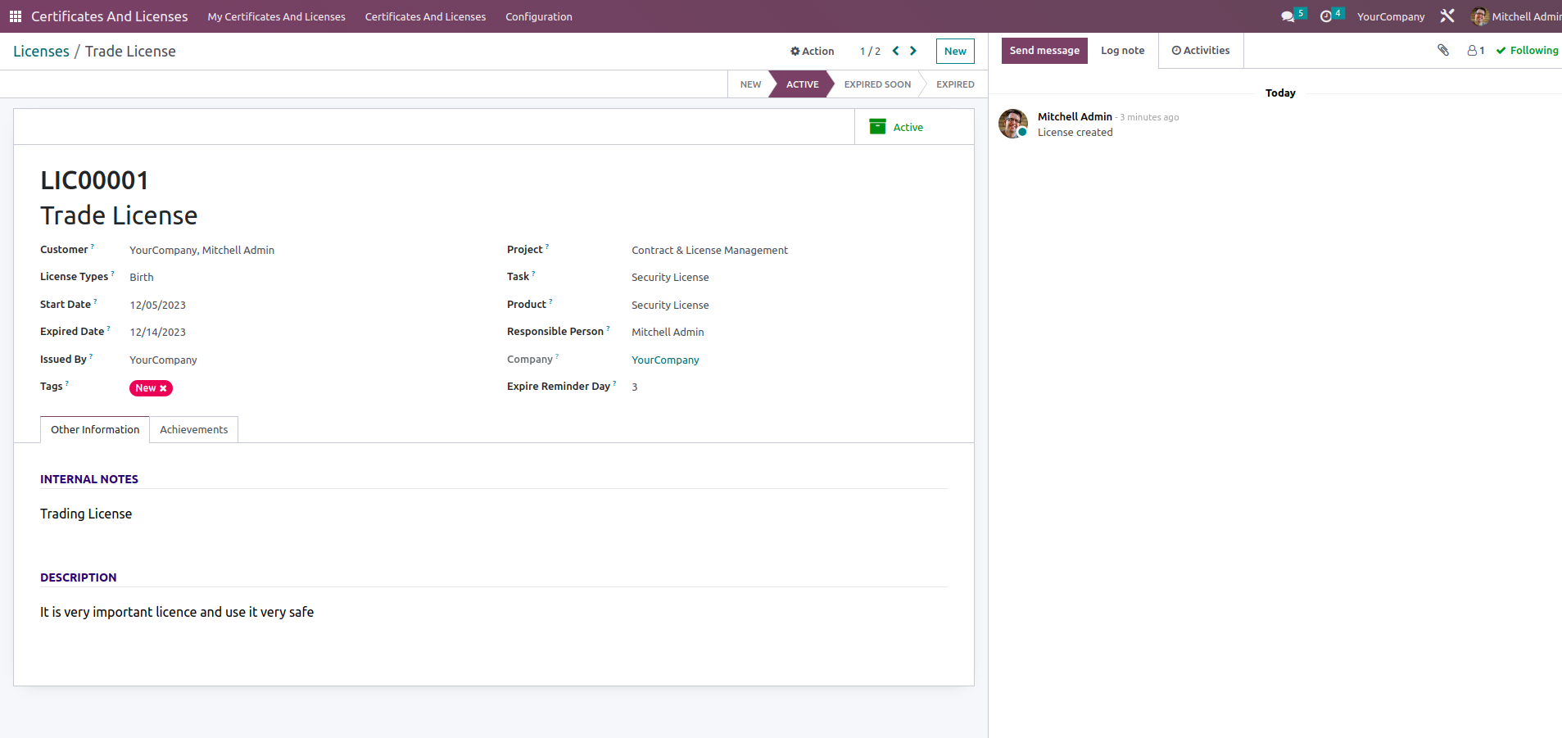This screenshot has width=1562, height=738.
Task: Click Task field Security License
Action: tap(670, 278)
